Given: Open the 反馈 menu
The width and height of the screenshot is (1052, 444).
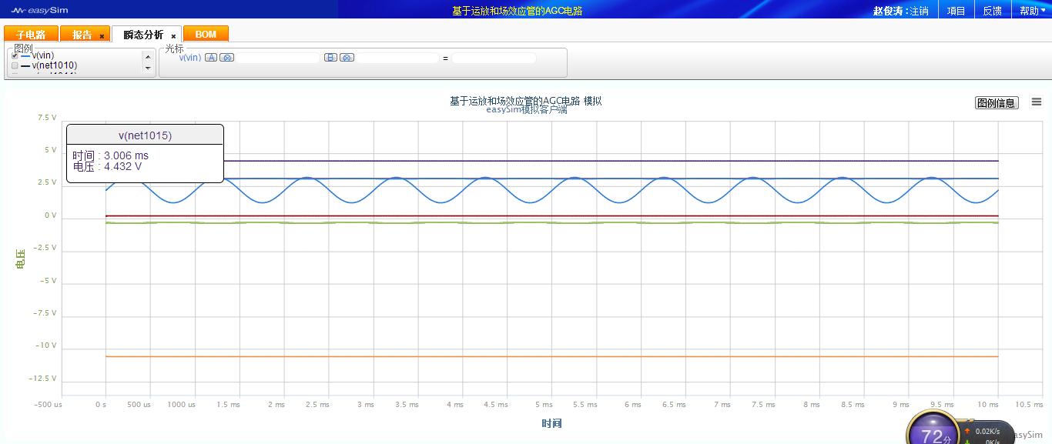Looking at the screenshot, I should (x=992, y=11).
